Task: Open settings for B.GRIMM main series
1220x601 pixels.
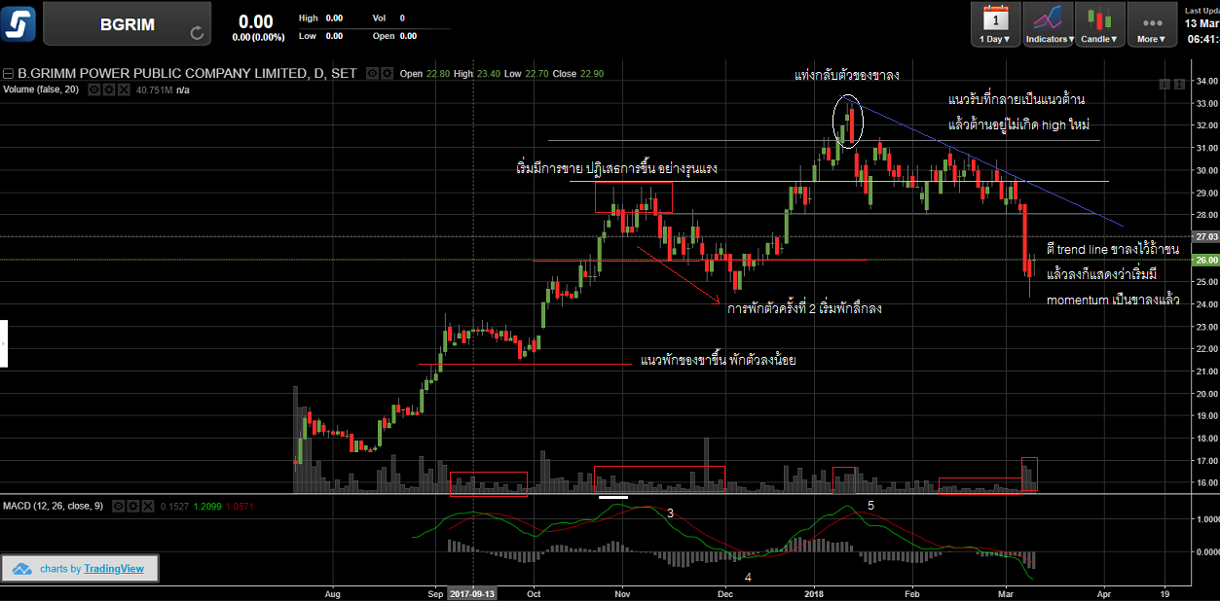Action: 388,74
